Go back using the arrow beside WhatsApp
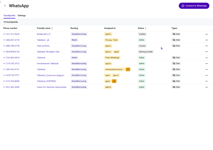Image resolution: width=213 pixels, height=150 pixels. point(5,6)
